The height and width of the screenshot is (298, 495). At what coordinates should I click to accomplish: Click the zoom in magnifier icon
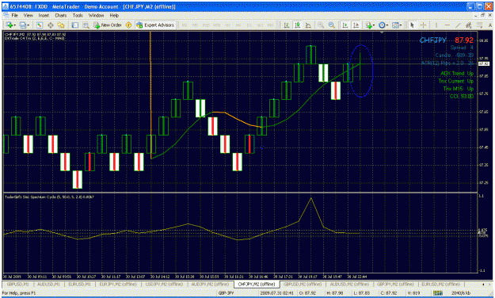pyautogui.click(x=321, y=25)
